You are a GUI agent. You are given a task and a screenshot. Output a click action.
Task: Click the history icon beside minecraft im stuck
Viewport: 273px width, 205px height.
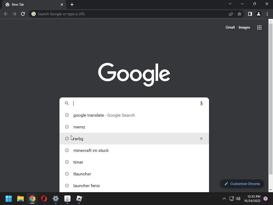67,150
